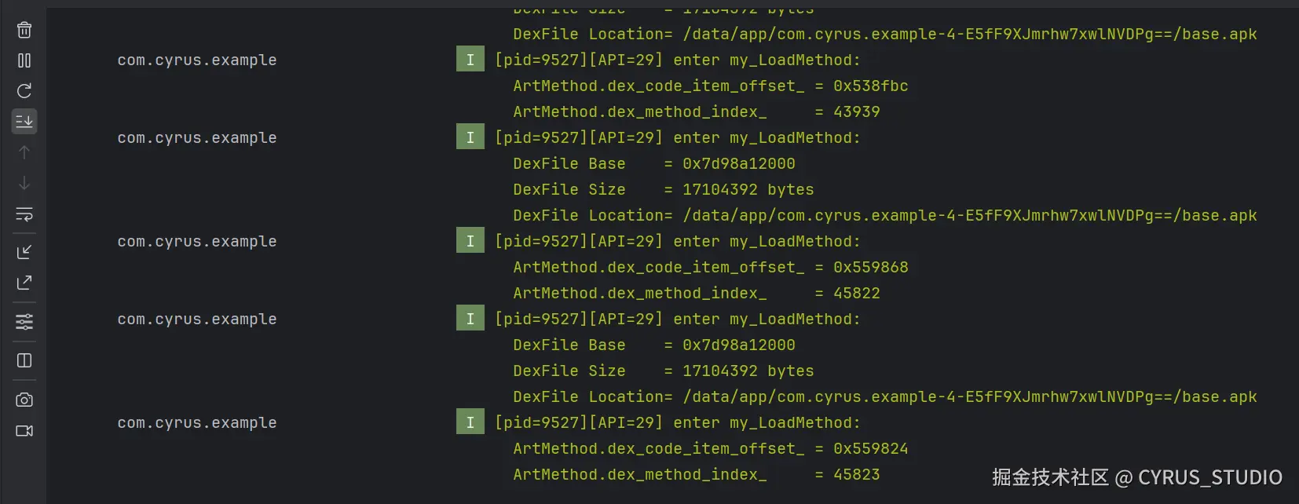Start screen recording with video camera icon

click(x=24, y=431)
